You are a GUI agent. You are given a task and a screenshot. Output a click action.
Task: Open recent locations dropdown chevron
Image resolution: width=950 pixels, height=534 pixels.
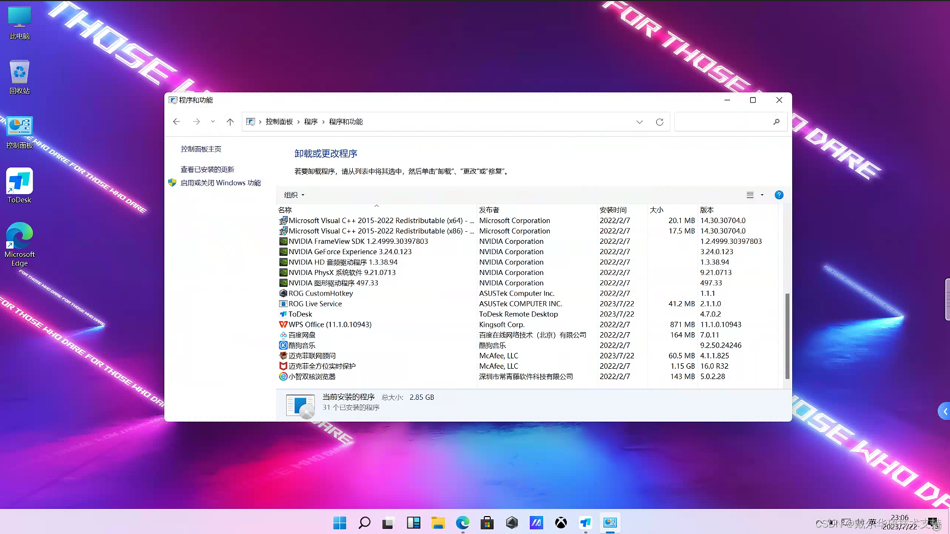pyautogui.click(x=213, y=122)
